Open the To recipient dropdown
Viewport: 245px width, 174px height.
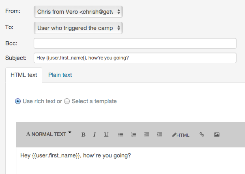78,28
